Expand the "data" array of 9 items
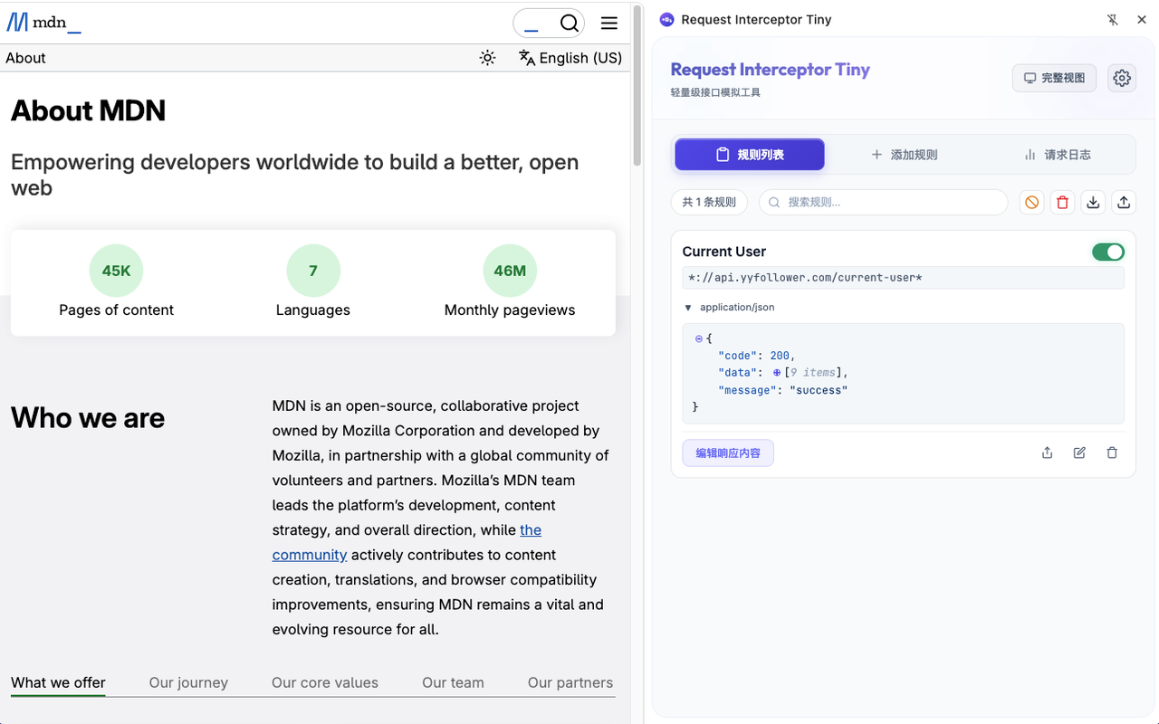Image resolution: width=1159 pixels, height=724 pixels. (777, 373)
